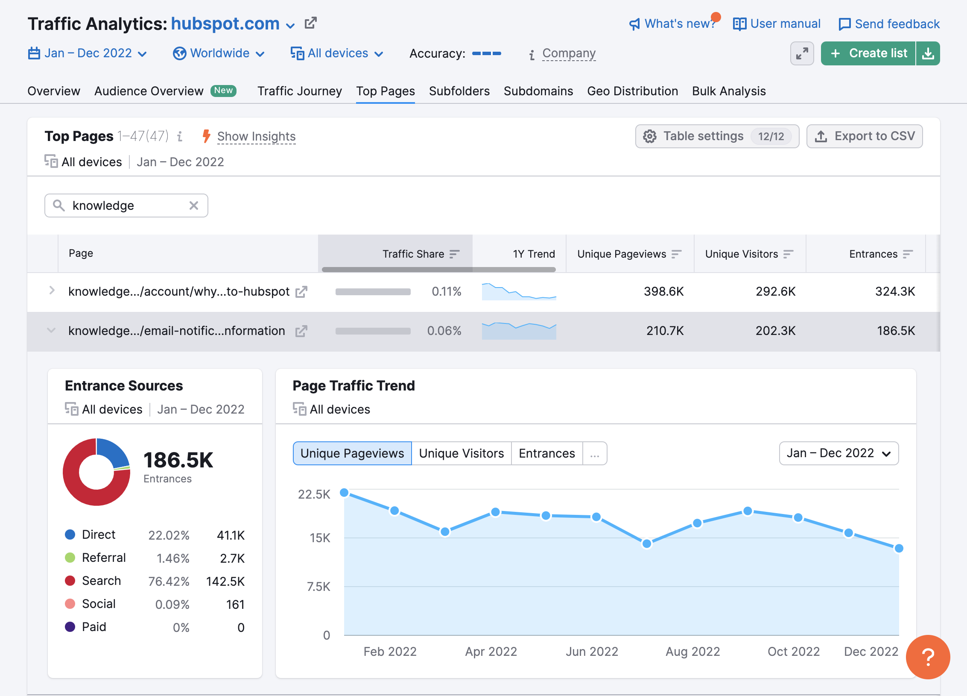The height and width of the screenshot is (696, 967).
Task: Select the Entrances toggle button
Action: (546, 453)
